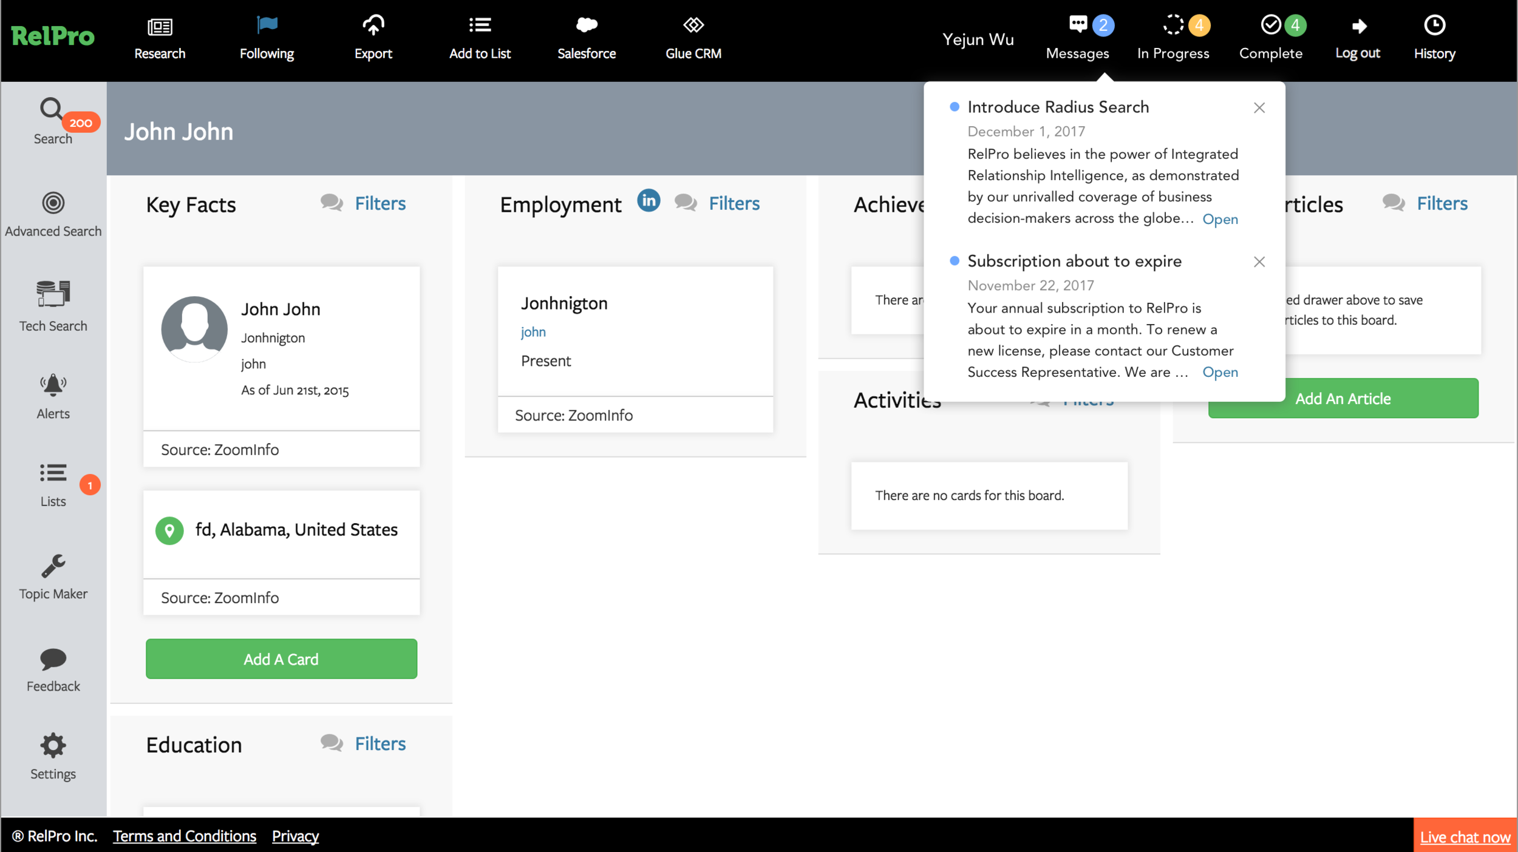
Task: Open Tech Search in the sidebar
Action: [x=53, y=306]
